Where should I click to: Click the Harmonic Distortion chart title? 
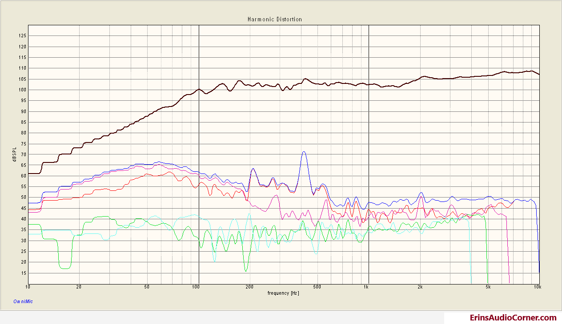(275, 20)
